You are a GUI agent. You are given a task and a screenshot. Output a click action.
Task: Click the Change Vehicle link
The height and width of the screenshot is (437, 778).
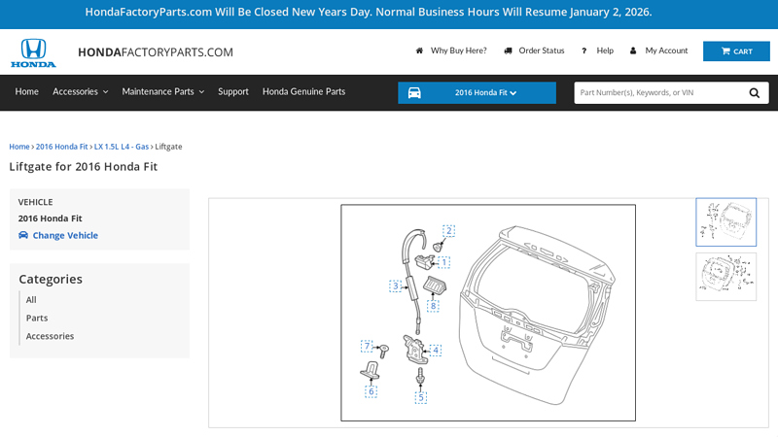[65, 235]
